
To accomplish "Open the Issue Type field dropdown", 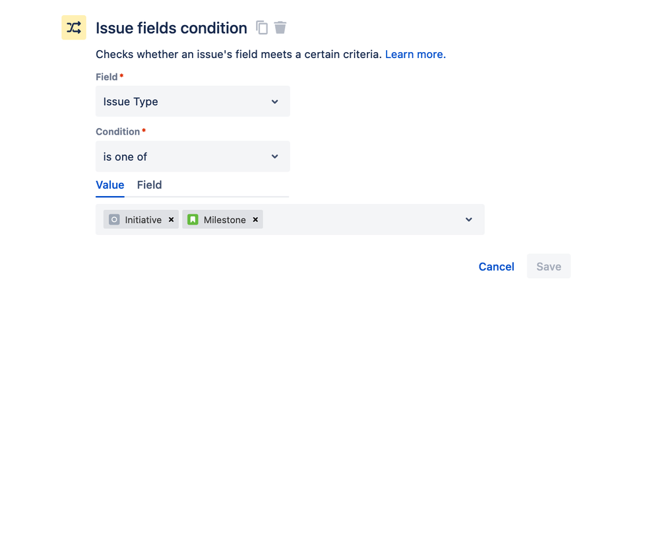I will point(185,102).
